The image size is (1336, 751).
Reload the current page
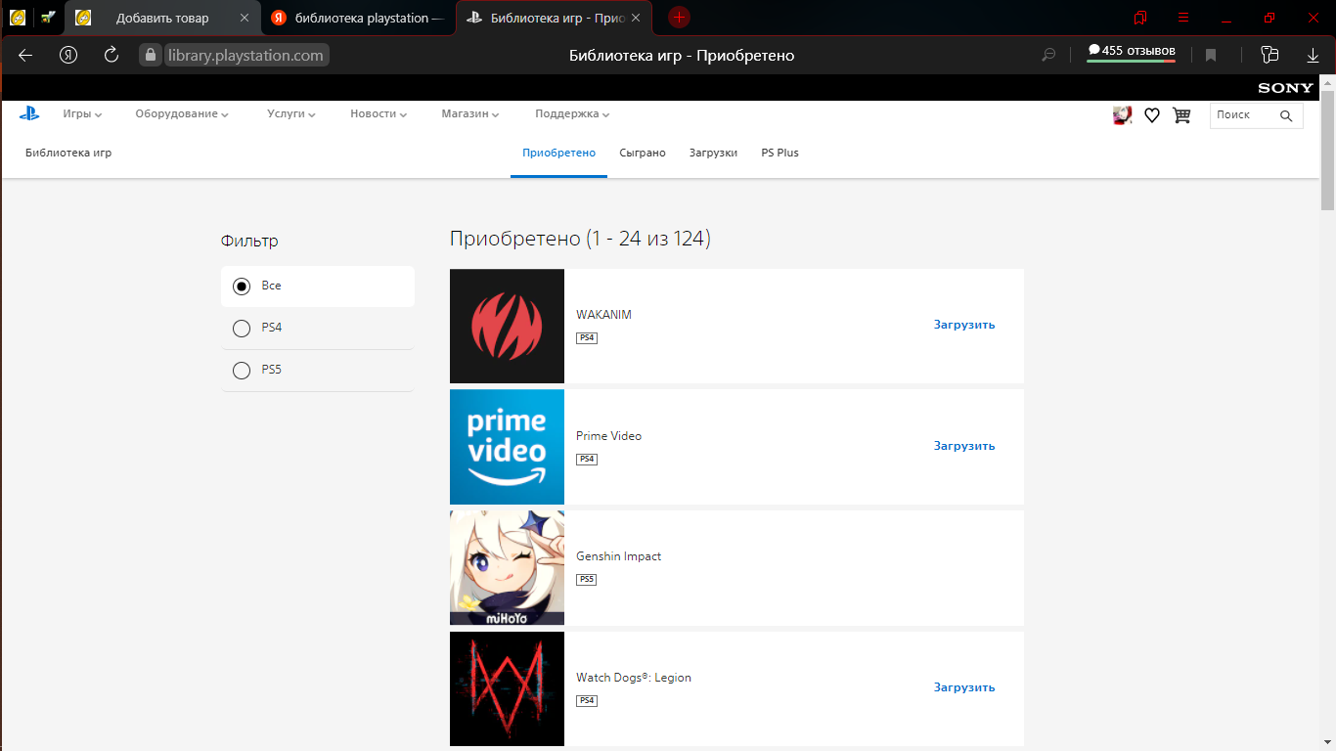[x=111, y=55]
